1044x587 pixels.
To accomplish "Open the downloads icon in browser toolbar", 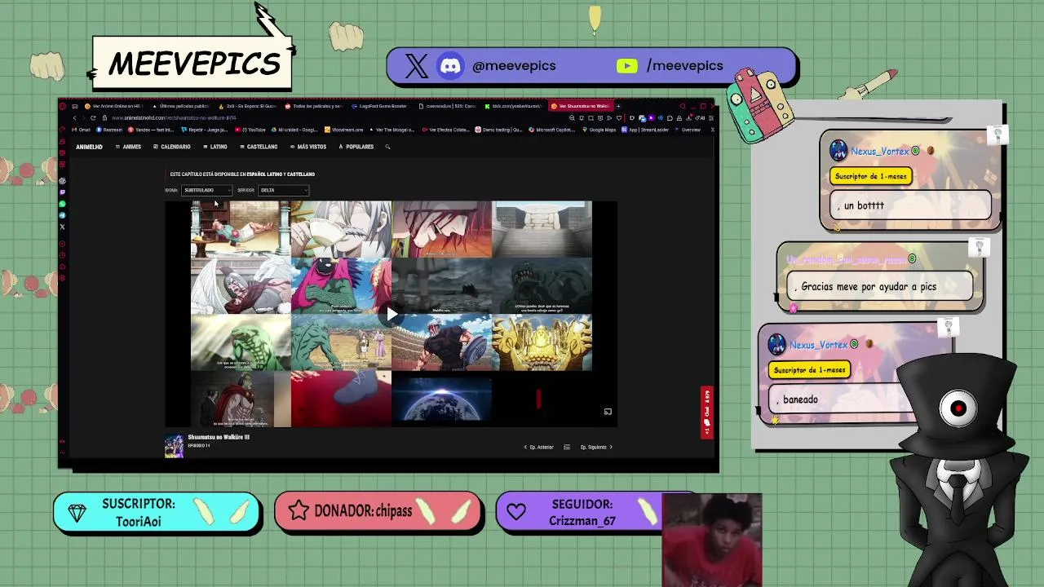I will pos(688,118).
